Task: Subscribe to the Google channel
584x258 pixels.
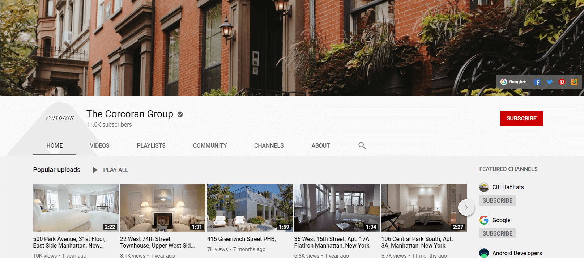Action: coord(498,233)
